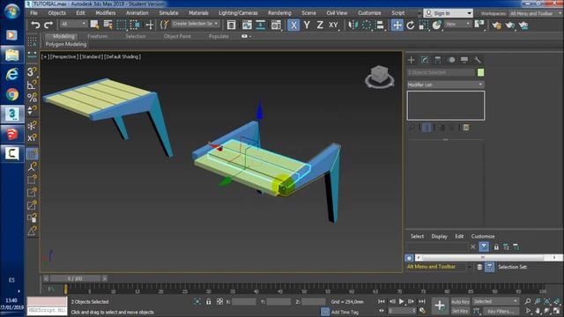564x317 pixels.
Task: Click the Undo arrow in the toolbar
Action: coord(35,25)
